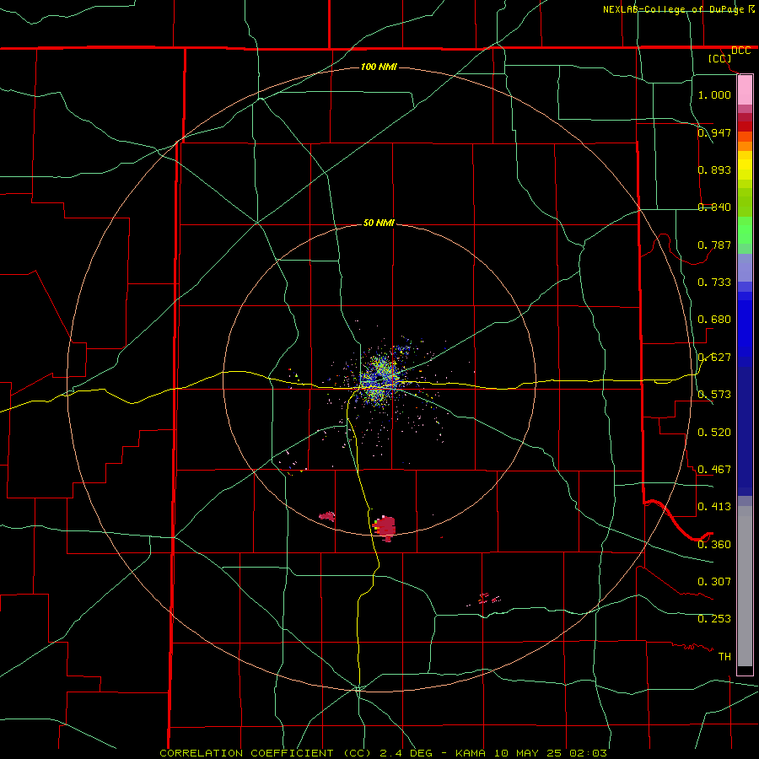Click the small pink echo west of the crimson blob
Viewport: 759px width, 759px height.
328,516
